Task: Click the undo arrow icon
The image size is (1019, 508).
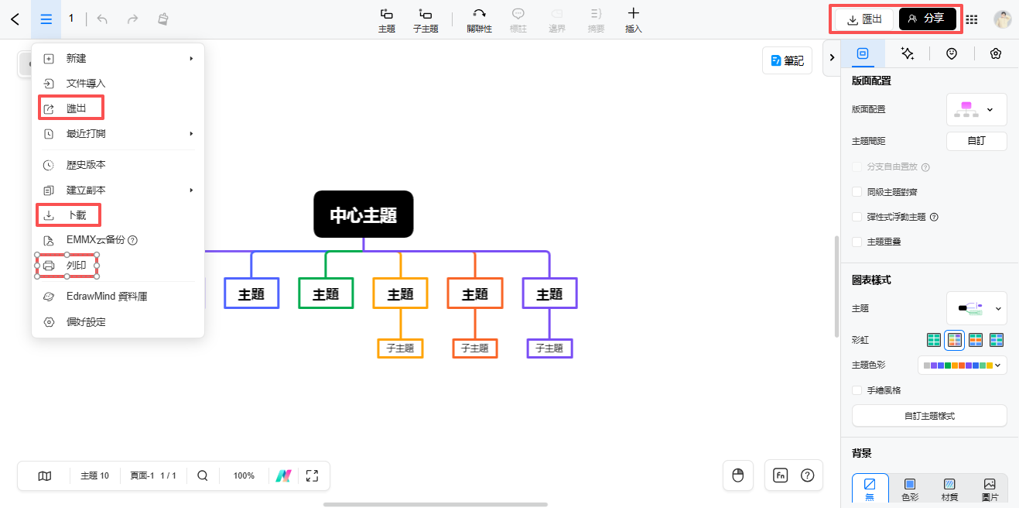Action: point(102,19)
